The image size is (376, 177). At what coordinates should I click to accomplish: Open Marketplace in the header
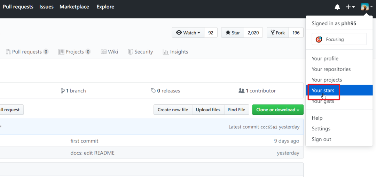(x=74, y=7)
